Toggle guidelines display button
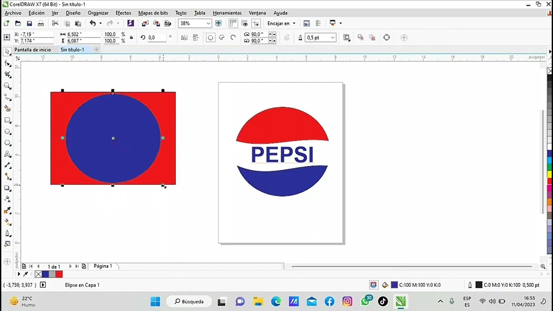 (x=256, y=23)
